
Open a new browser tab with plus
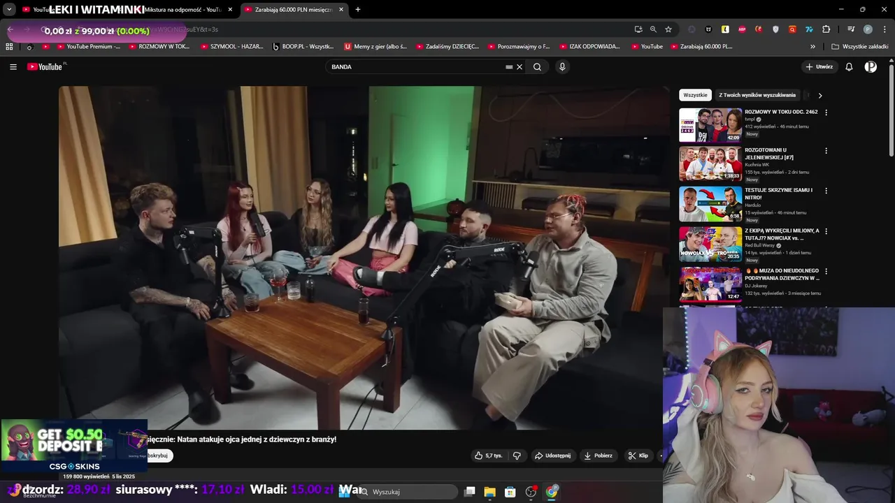pyautogui.click(x=358, y=10)
